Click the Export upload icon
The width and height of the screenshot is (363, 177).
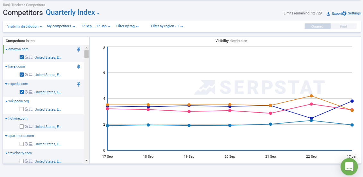click(x=328, y=14)
